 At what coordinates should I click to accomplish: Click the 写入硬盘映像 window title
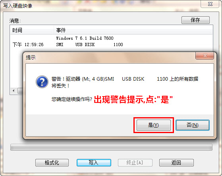click(18, 6)
